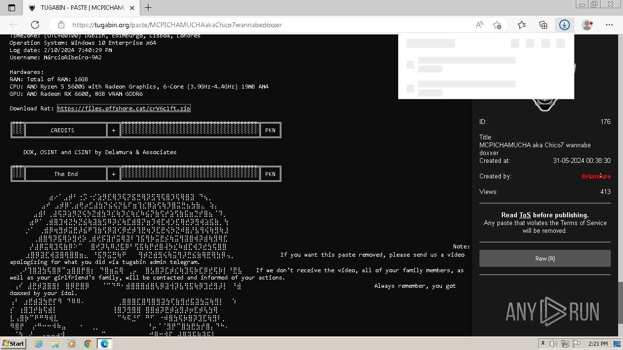Switch to Microsoft Edge on the taskbar
Image resolution: width=623 pixels, height=350 pixels.
tap(105, 344)
